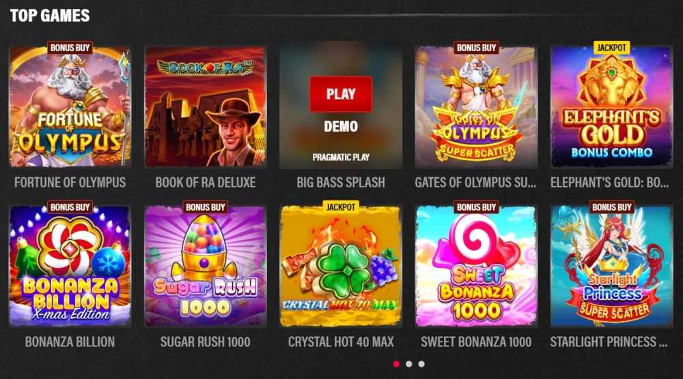Click the Sweet Bonanza 1000 title text
The image size is (683, 379).
[476, 342]
